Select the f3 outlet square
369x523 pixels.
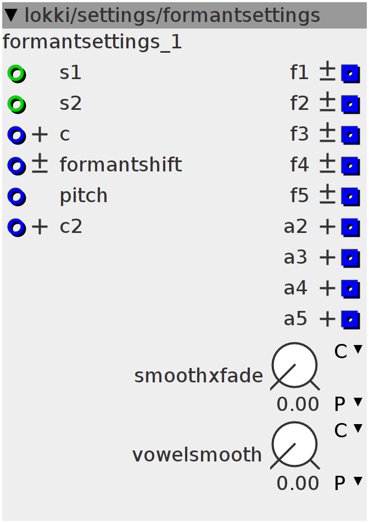click(x=350, y=135)
